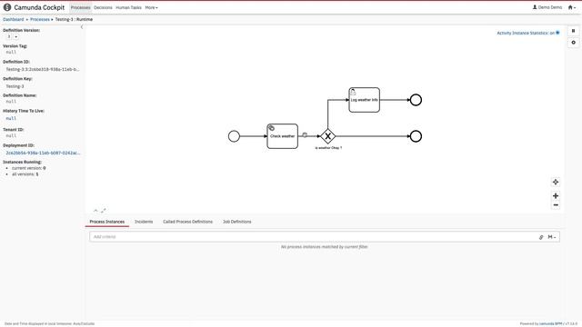
Task: Click the camunda BPM footer link
Action: [x=551, y=323]
